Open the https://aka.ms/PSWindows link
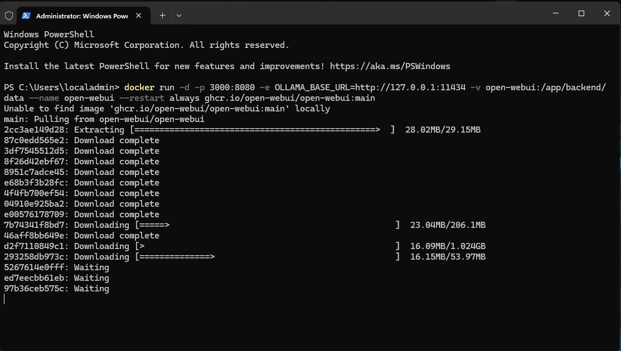 click(390, 66)
